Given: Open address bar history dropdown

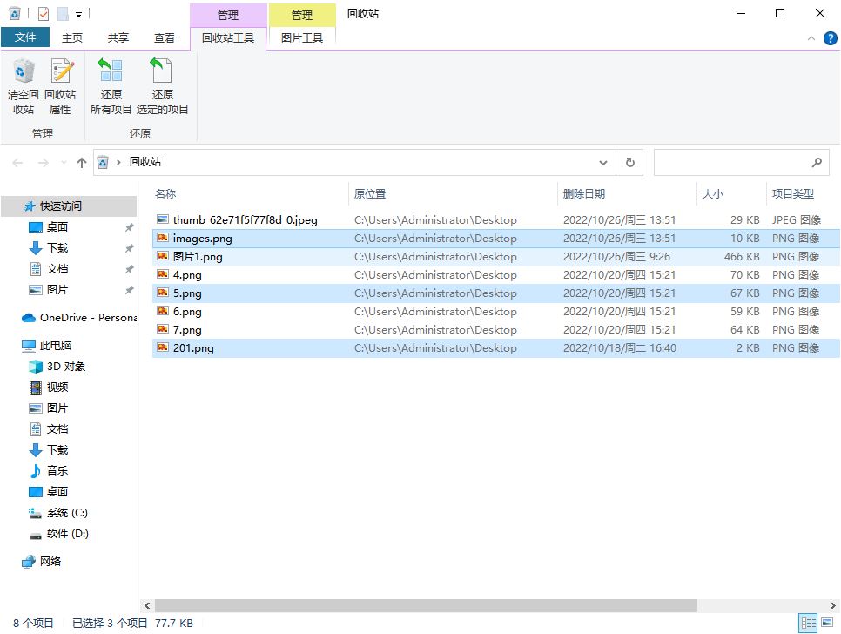Looking at the screenshot, I should [603, 162].
